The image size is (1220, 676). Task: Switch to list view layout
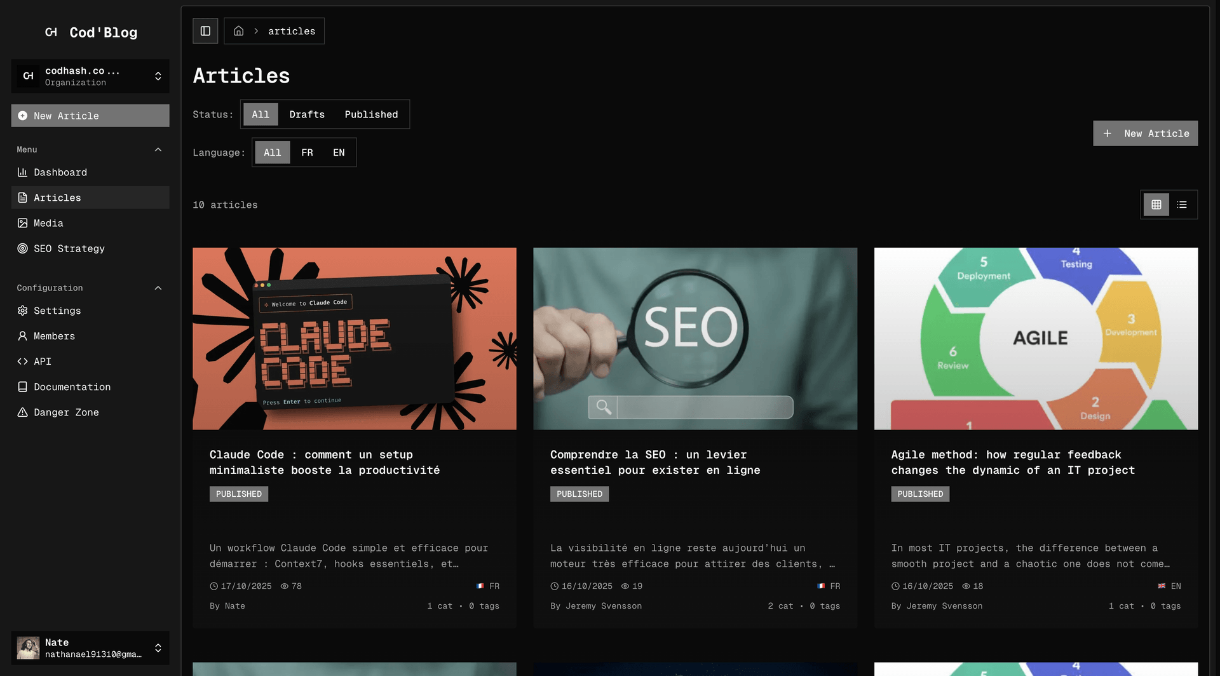click(1182, 205)
